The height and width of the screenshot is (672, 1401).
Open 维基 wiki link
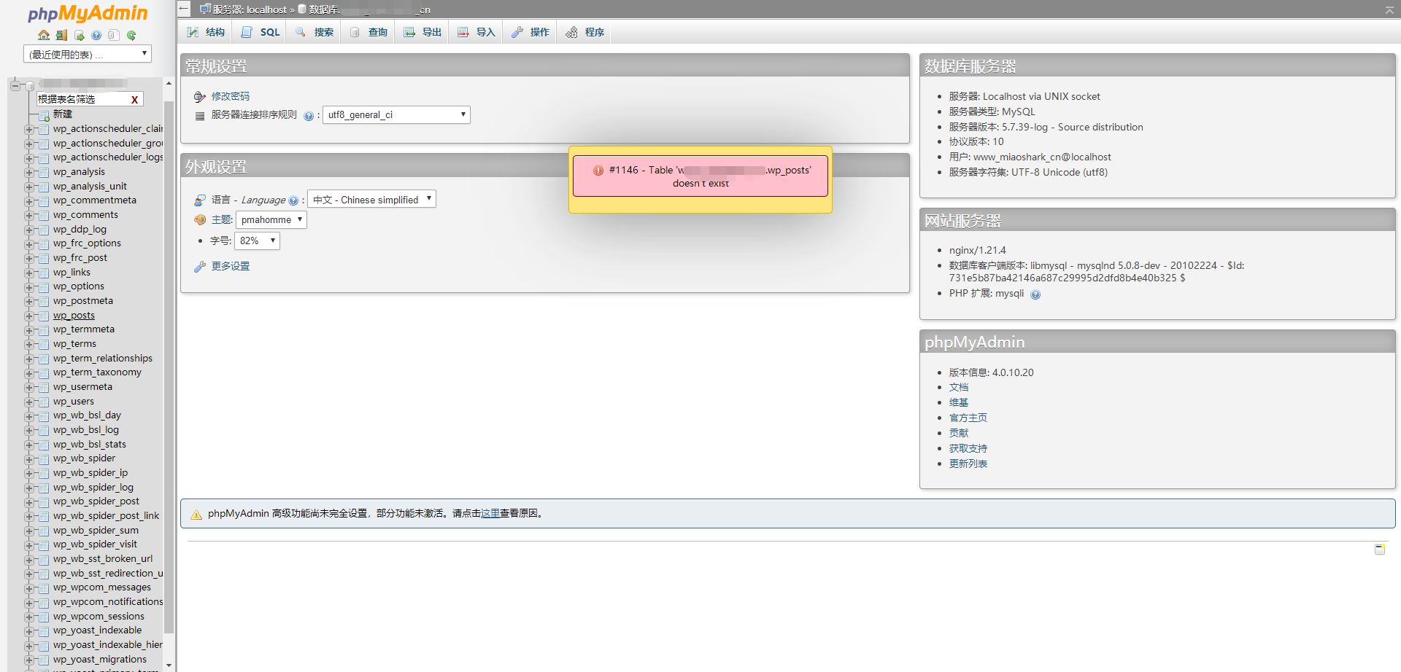tap(959, 403)
